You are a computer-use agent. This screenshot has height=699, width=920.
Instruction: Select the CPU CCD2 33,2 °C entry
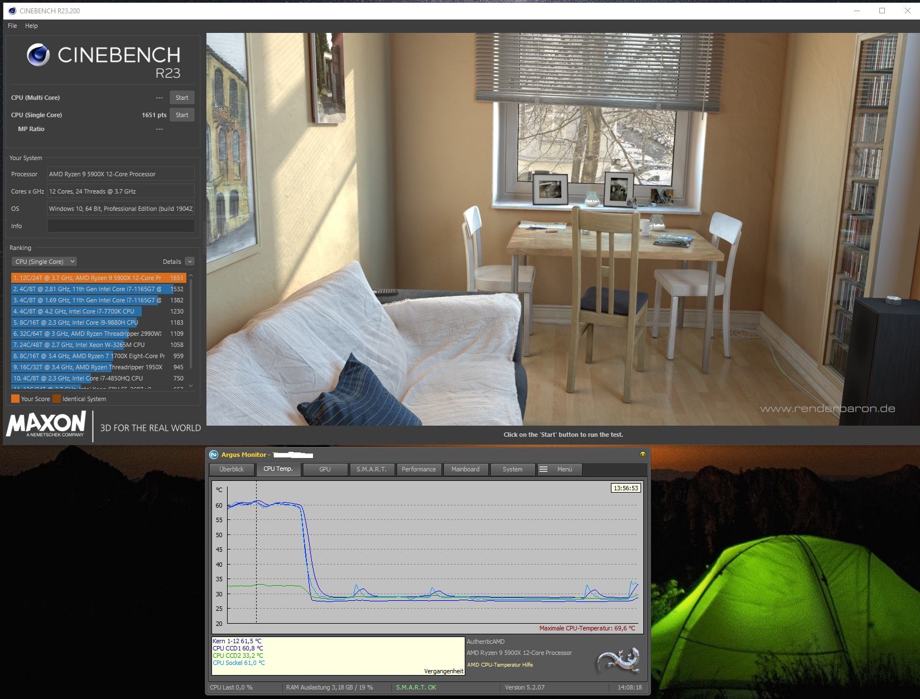click(x=238, y=655)
